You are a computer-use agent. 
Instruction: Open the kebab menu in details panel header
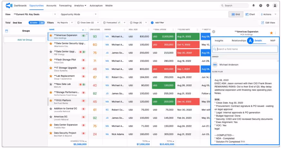(276, 33)
